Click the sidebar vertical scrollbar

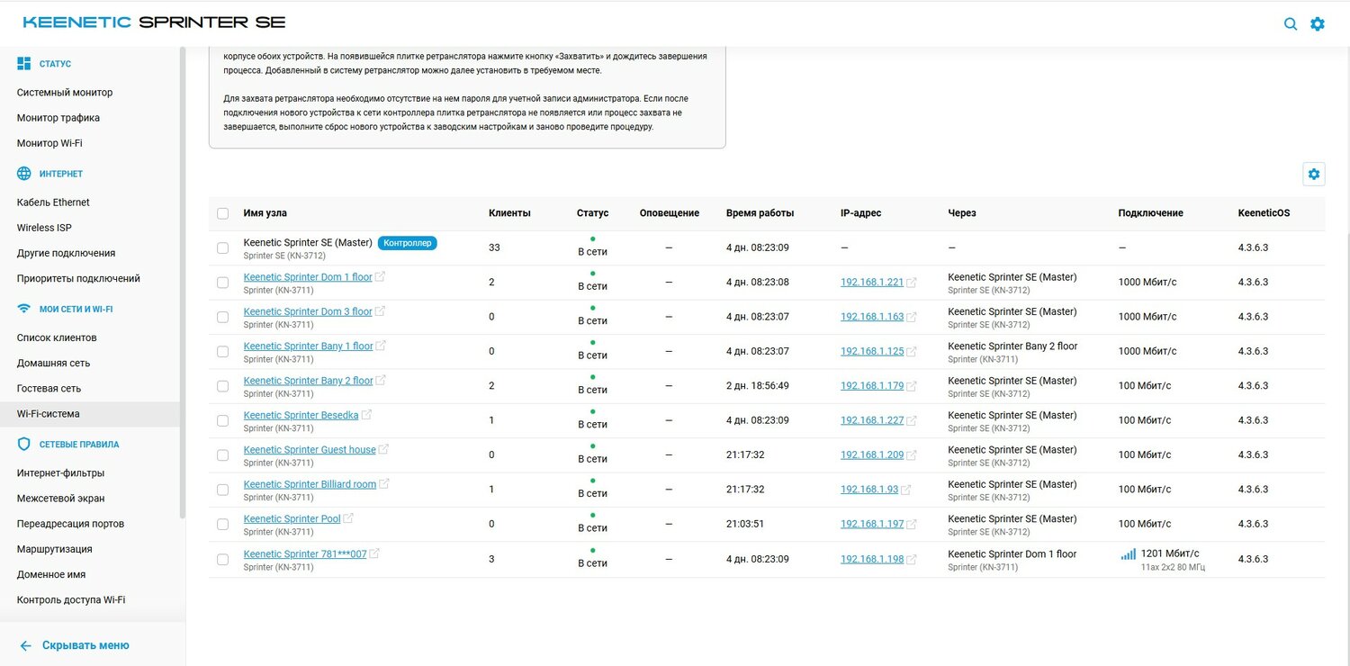click(183, 283)
